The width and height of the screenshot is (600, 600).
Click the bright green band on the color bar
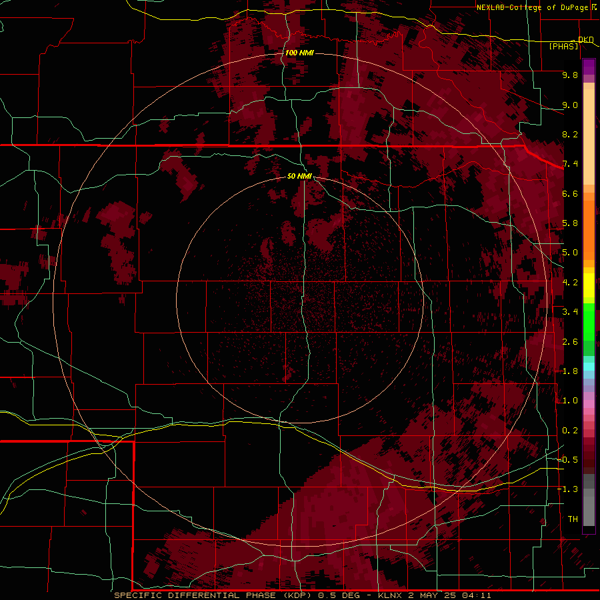click(589, 322)
